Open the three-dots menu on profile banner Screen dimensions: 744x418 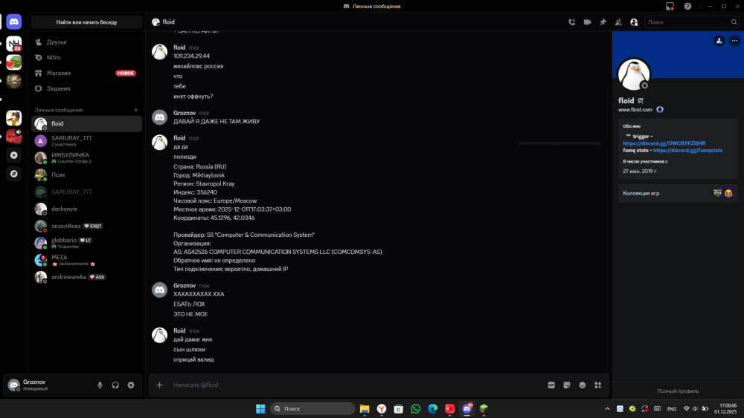coord(734,41)
